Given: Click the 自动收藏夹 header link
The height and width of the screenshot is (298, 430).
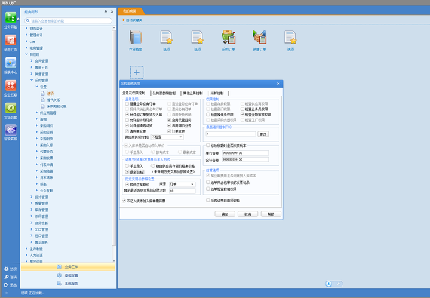Looking at the screenshot, I should point(134,20).
